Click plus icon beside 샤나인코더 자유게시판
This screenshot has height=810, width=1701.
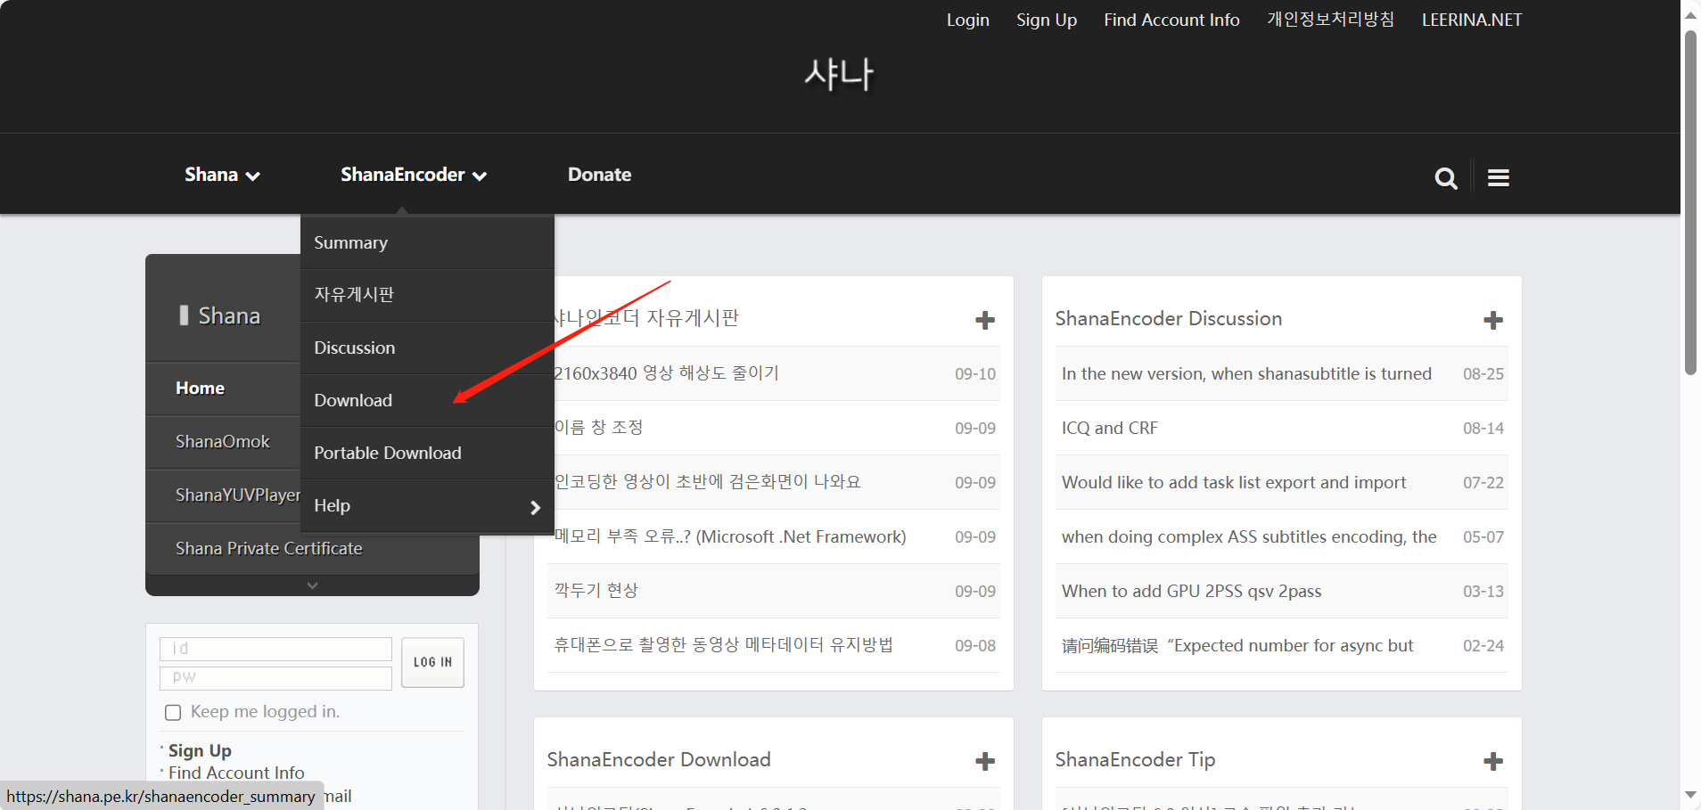point(984,320)
